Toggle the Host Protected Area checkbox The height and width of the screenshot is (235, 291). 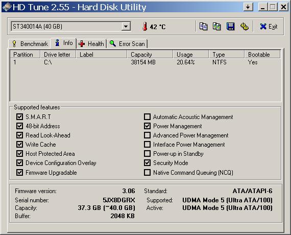(x=19, y=154)
